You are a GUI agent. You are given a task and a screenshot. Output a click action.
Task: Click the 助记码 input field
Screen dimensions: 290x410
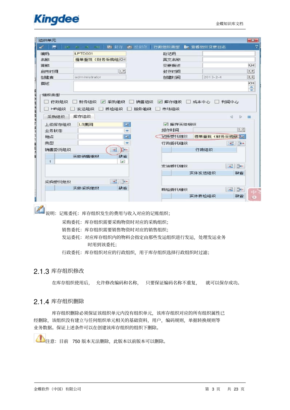pyautogui.click(x=229, y=54)
